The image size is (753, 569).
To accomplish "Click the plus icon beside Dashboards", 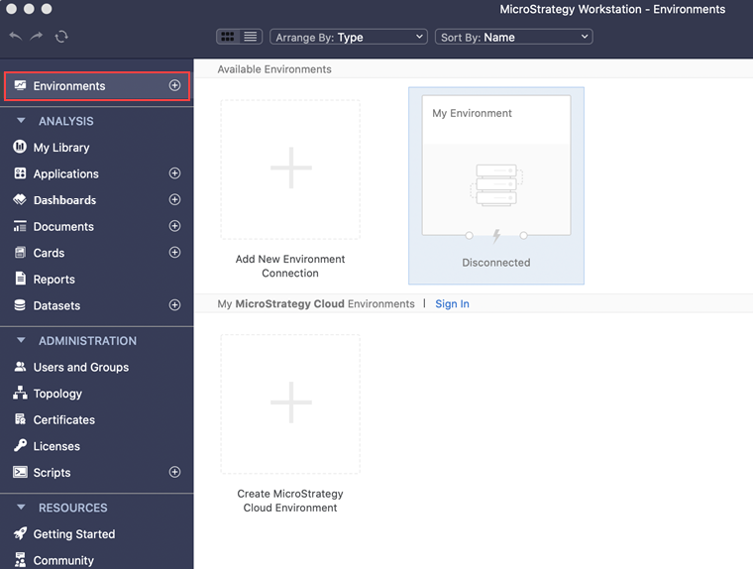I will (174, 200).
